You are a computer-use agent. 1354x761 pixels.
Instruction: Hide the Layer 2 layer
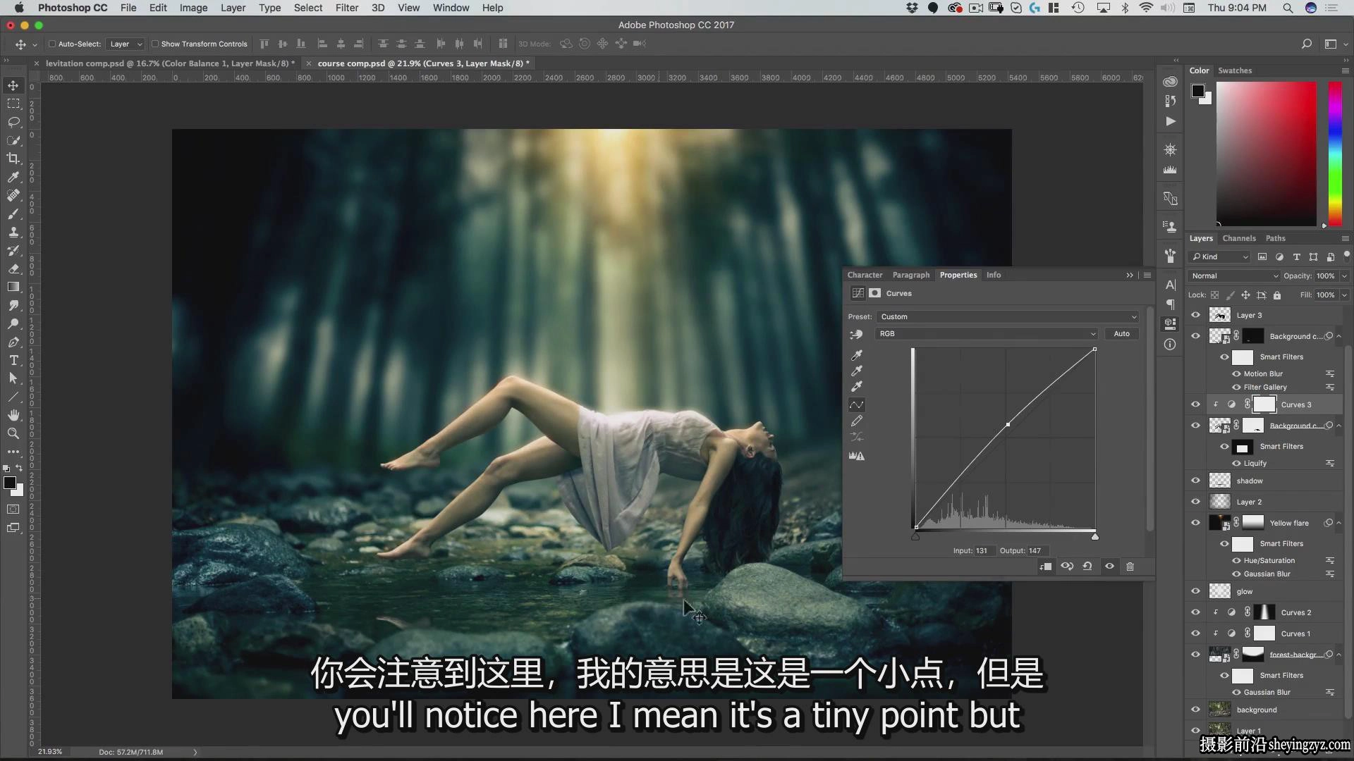pyautogui.click(x=1195, y=502)
